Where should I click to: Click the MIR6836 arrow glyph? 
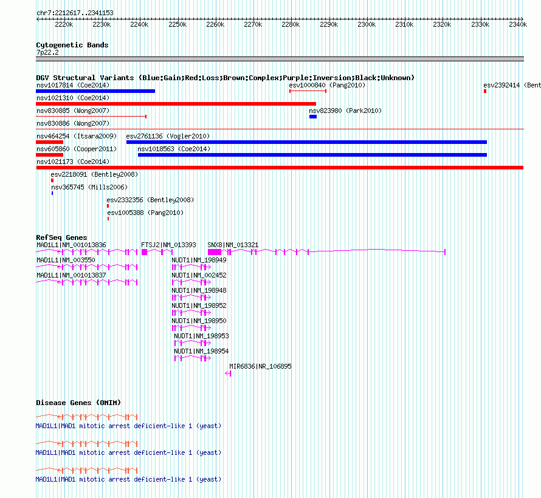(228, 373)
